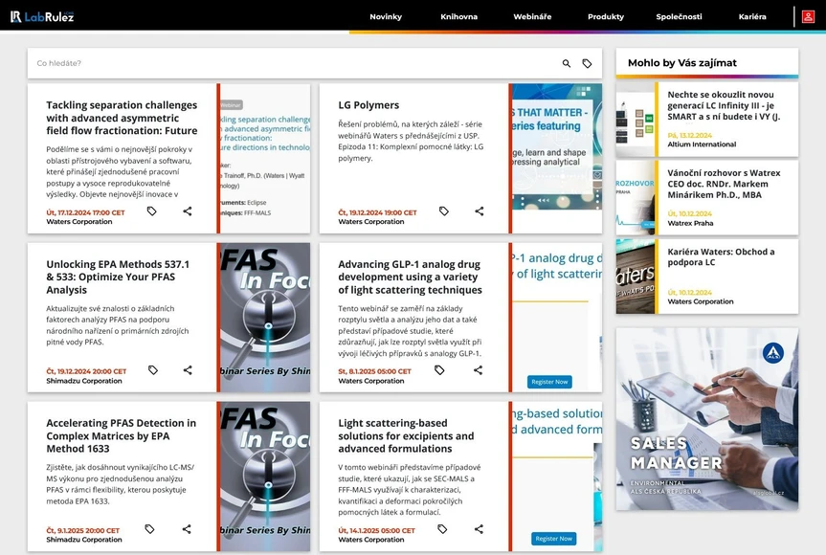Screen dimensions: 826x555
Task: Open the Webináře menu
Action: 532,17
